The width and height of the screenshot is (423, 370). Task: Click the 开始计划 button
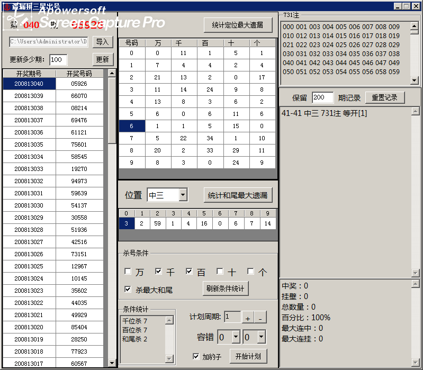click(248, 356)
